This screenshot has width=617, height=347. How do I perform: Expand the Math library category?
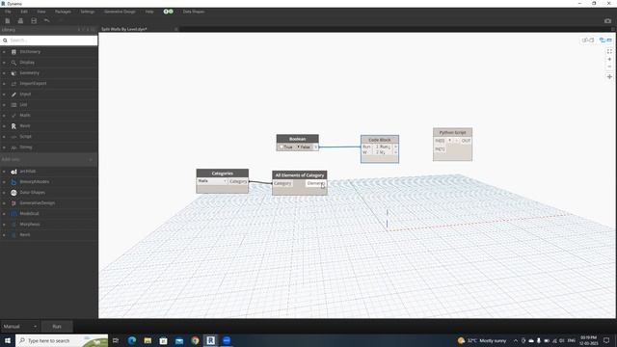pyautogui.click(x=4, y=116)
